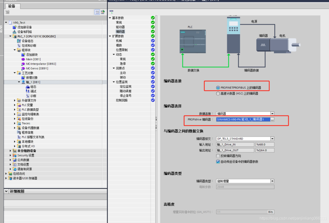Click the browse button beside PROFIdrive 编码器 field
The width and height of the screenshot is (329, 223).
point(272,120)
